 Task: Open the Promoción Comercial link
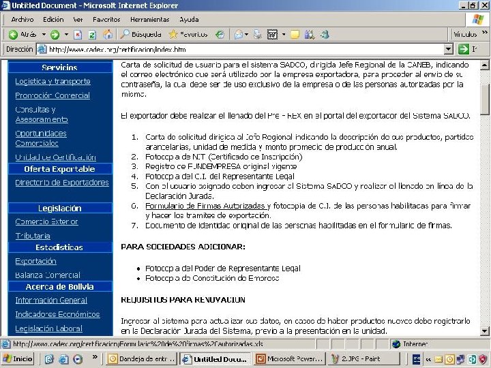click(x=53, y=95)
